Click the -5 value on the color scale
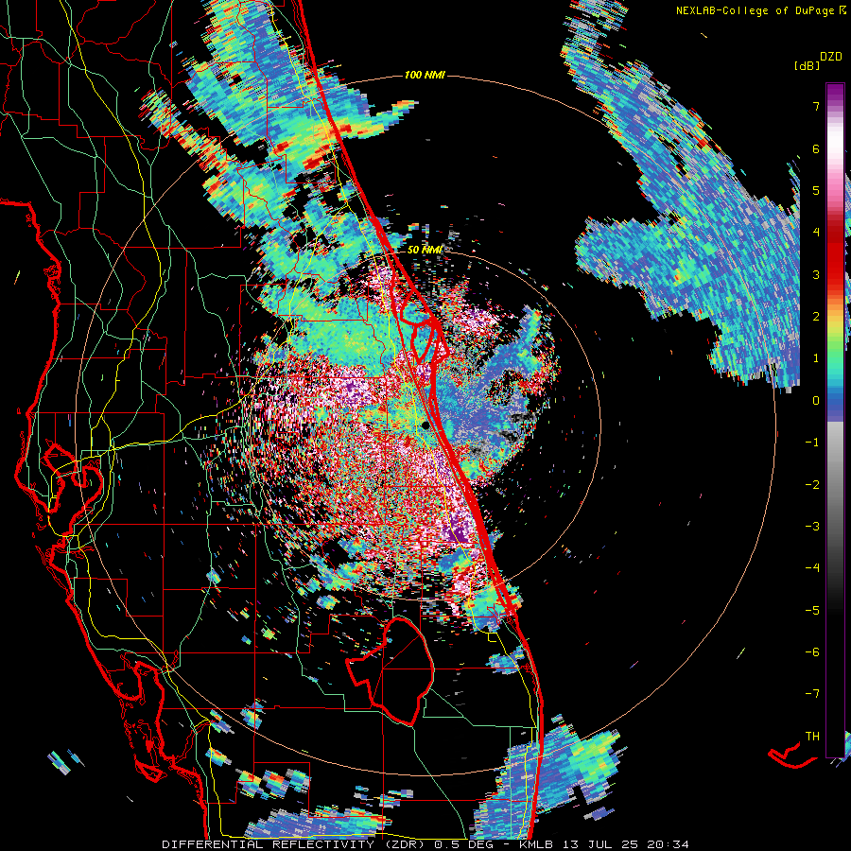Viewport: 851px width, 851px height. (x=812, y=610)
